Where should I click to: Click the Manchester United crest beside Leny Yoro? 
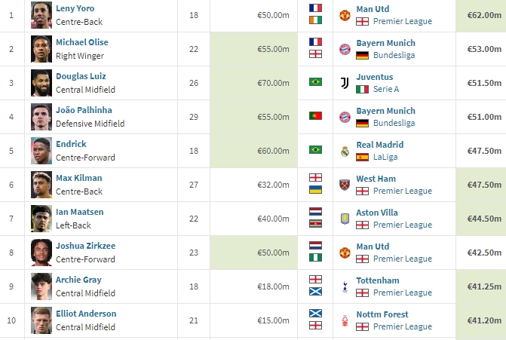(x=345, y=15)
